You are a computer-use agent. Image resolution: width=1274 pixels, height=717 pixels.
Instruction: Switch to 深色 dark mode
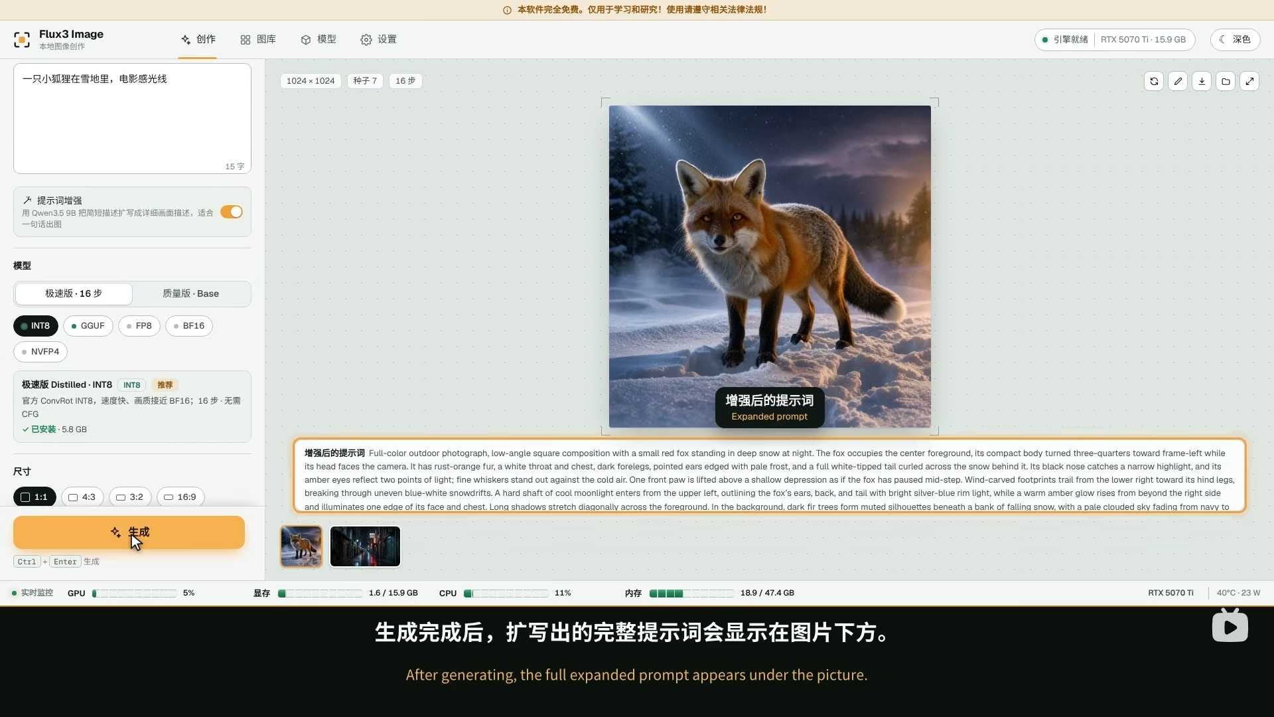click(1235, 40)
